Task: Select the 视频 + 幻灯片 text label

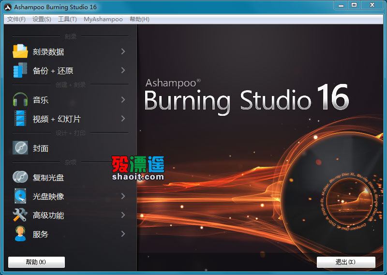Action: (57, 119)
